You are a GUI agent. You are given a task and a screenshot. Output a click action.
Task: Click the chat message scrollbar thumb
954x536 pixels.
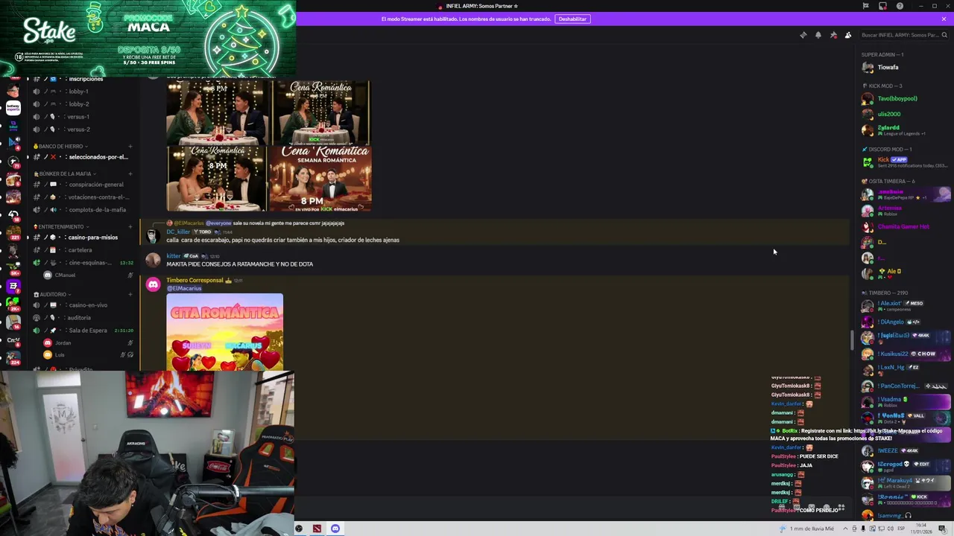coord(852,339)
